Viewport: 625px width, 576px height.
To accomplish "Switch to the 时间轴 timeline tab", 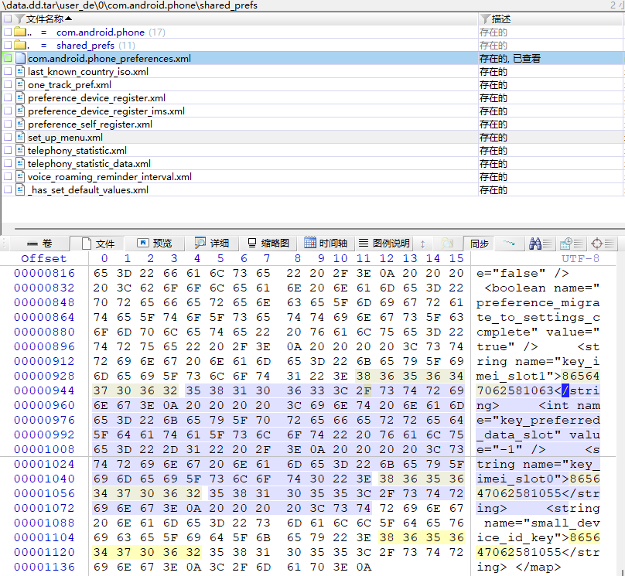I will (326, 244).
